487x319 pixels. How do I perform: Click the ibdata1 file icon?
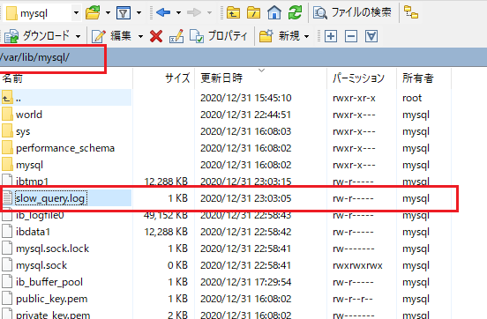(7, 232)
